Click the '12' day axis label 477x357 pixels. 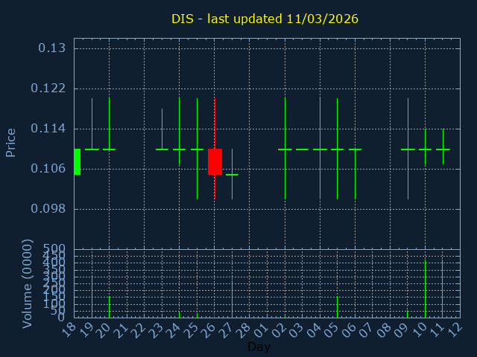[455, 330]
